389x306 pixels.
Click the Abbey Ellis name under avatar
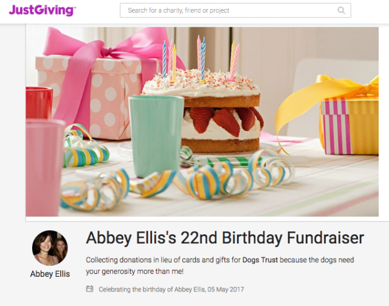(x=50, y=274)
